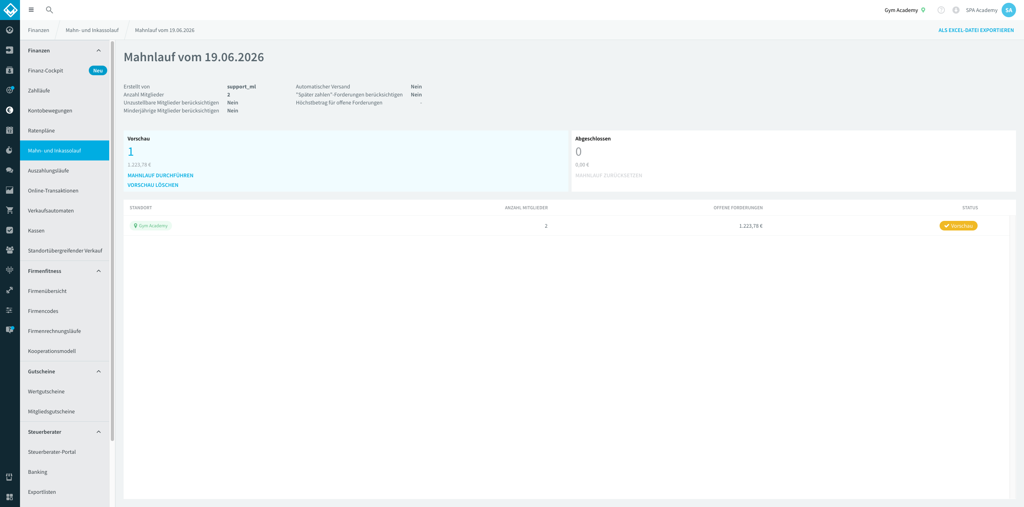Select Mahn- und Inkassolauf in the sidebar
This screenshot has height=507, width=1024.
tap(65, 150)
